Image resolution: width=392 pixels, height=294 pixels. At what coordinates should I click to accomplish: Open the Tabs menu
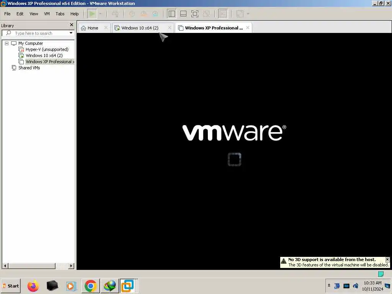point(60,14)
